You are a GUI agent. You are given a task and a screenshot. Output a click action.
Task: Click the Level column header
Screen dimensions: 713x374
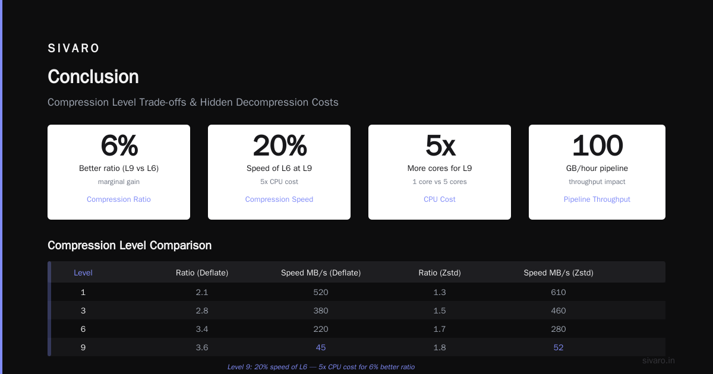tap(83, 273)
